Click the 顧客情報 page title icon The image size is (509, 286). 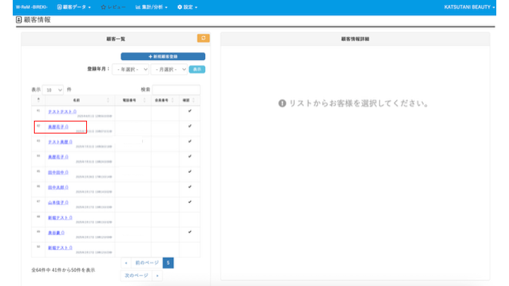click(19, 20)
